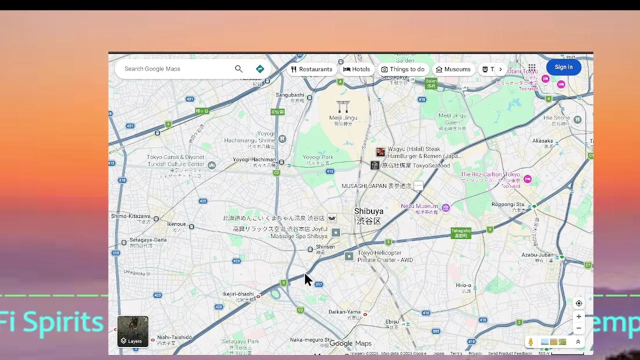
Task: Select Yoyogi-Hachiman station icon
Action: coord(281,162)
